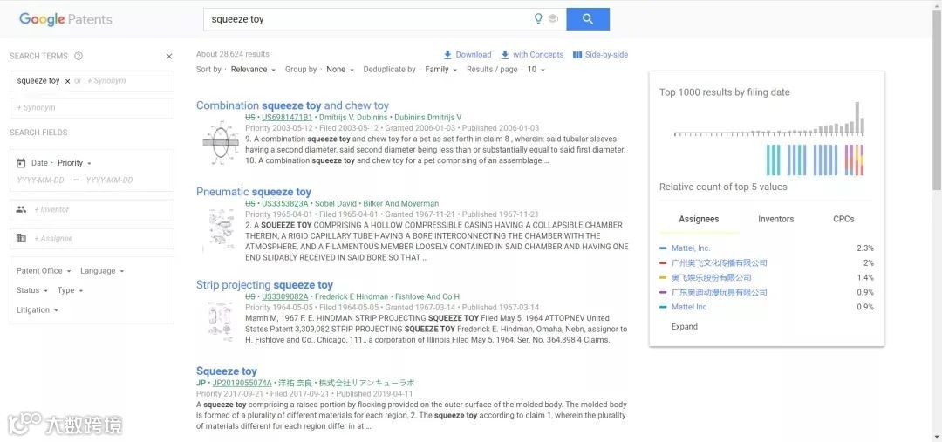This screenshot has height=442, width=942.
Task: Click the Side-by-side columns icon
Action: coord(577,55)
